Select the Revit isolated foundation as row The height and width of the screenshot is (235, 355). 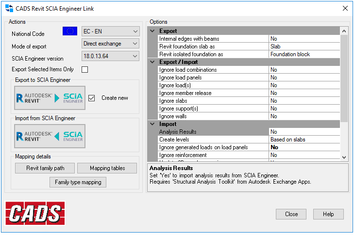coord(249,54)
